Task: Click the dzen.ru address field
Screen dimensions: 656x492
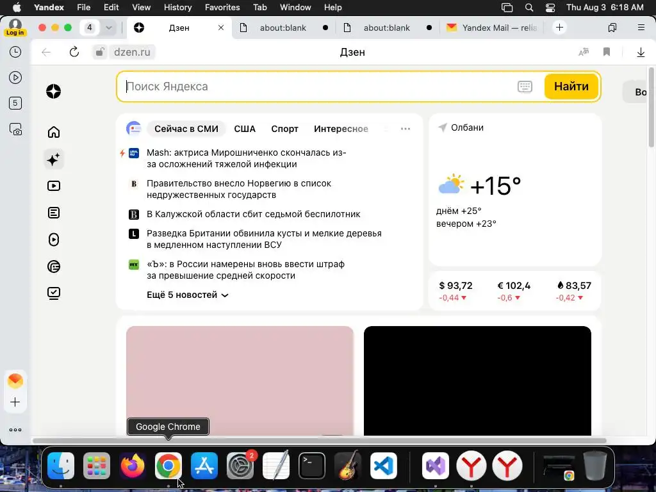Action: pos(132,52)
